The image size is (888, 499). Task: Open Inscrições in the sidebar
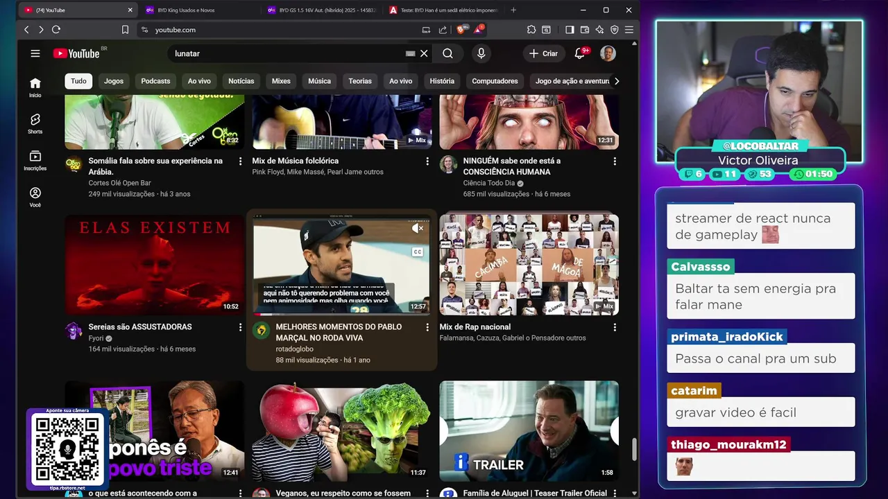35,161
